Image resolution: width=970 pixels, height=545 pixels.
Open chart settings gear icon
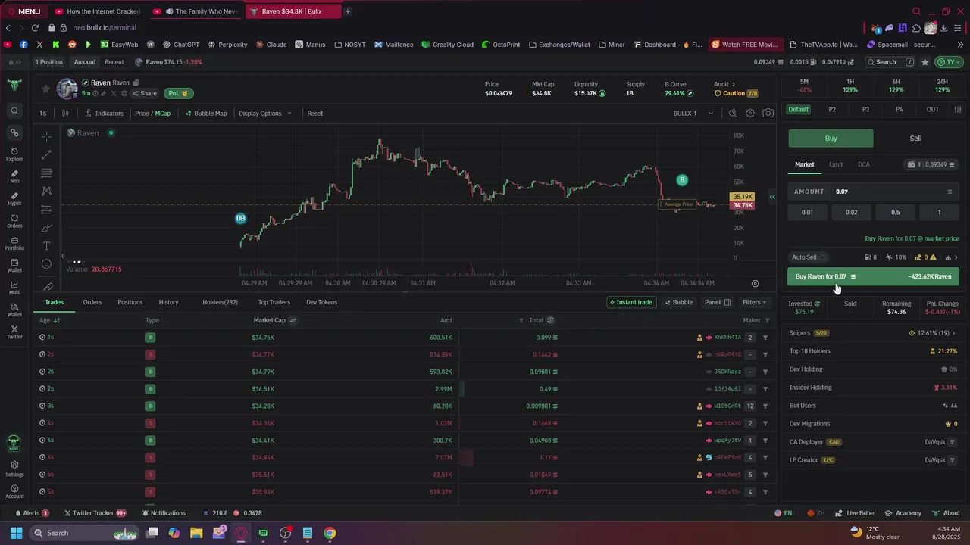coord(750,114)
